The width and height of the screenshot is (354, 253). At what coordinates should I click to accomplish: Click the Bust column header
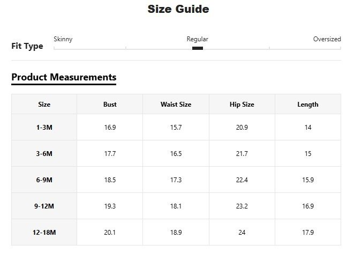(x=110, y=105)
